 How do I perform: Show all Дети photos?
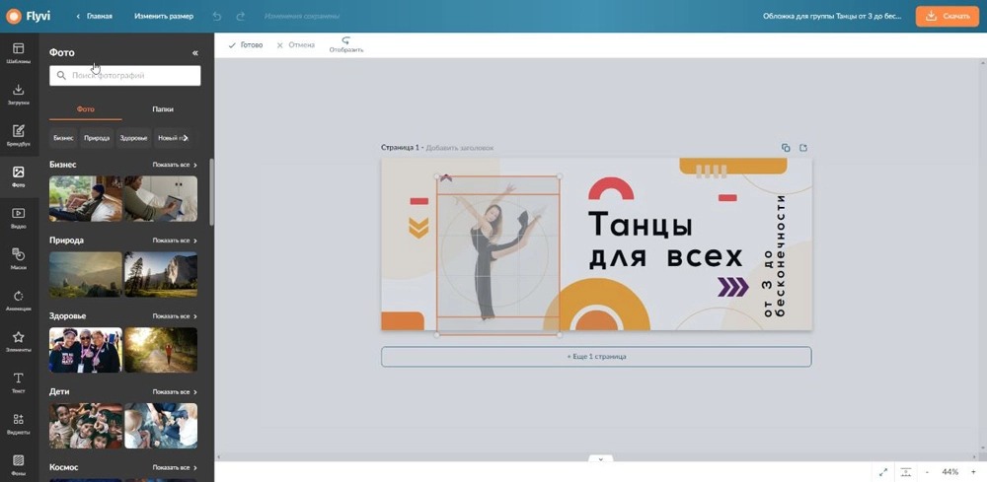pyautogui.click(x=175, y=392)
